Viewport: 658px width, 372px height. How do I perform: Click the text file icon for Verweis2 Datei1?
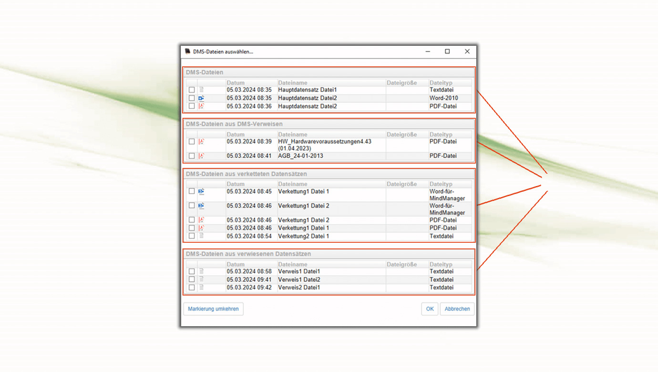click(x=201, y=288)
